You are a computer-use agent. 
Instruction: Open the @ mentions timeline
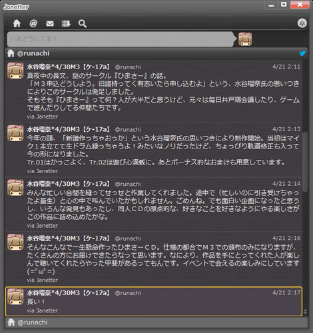coord(33,23)
